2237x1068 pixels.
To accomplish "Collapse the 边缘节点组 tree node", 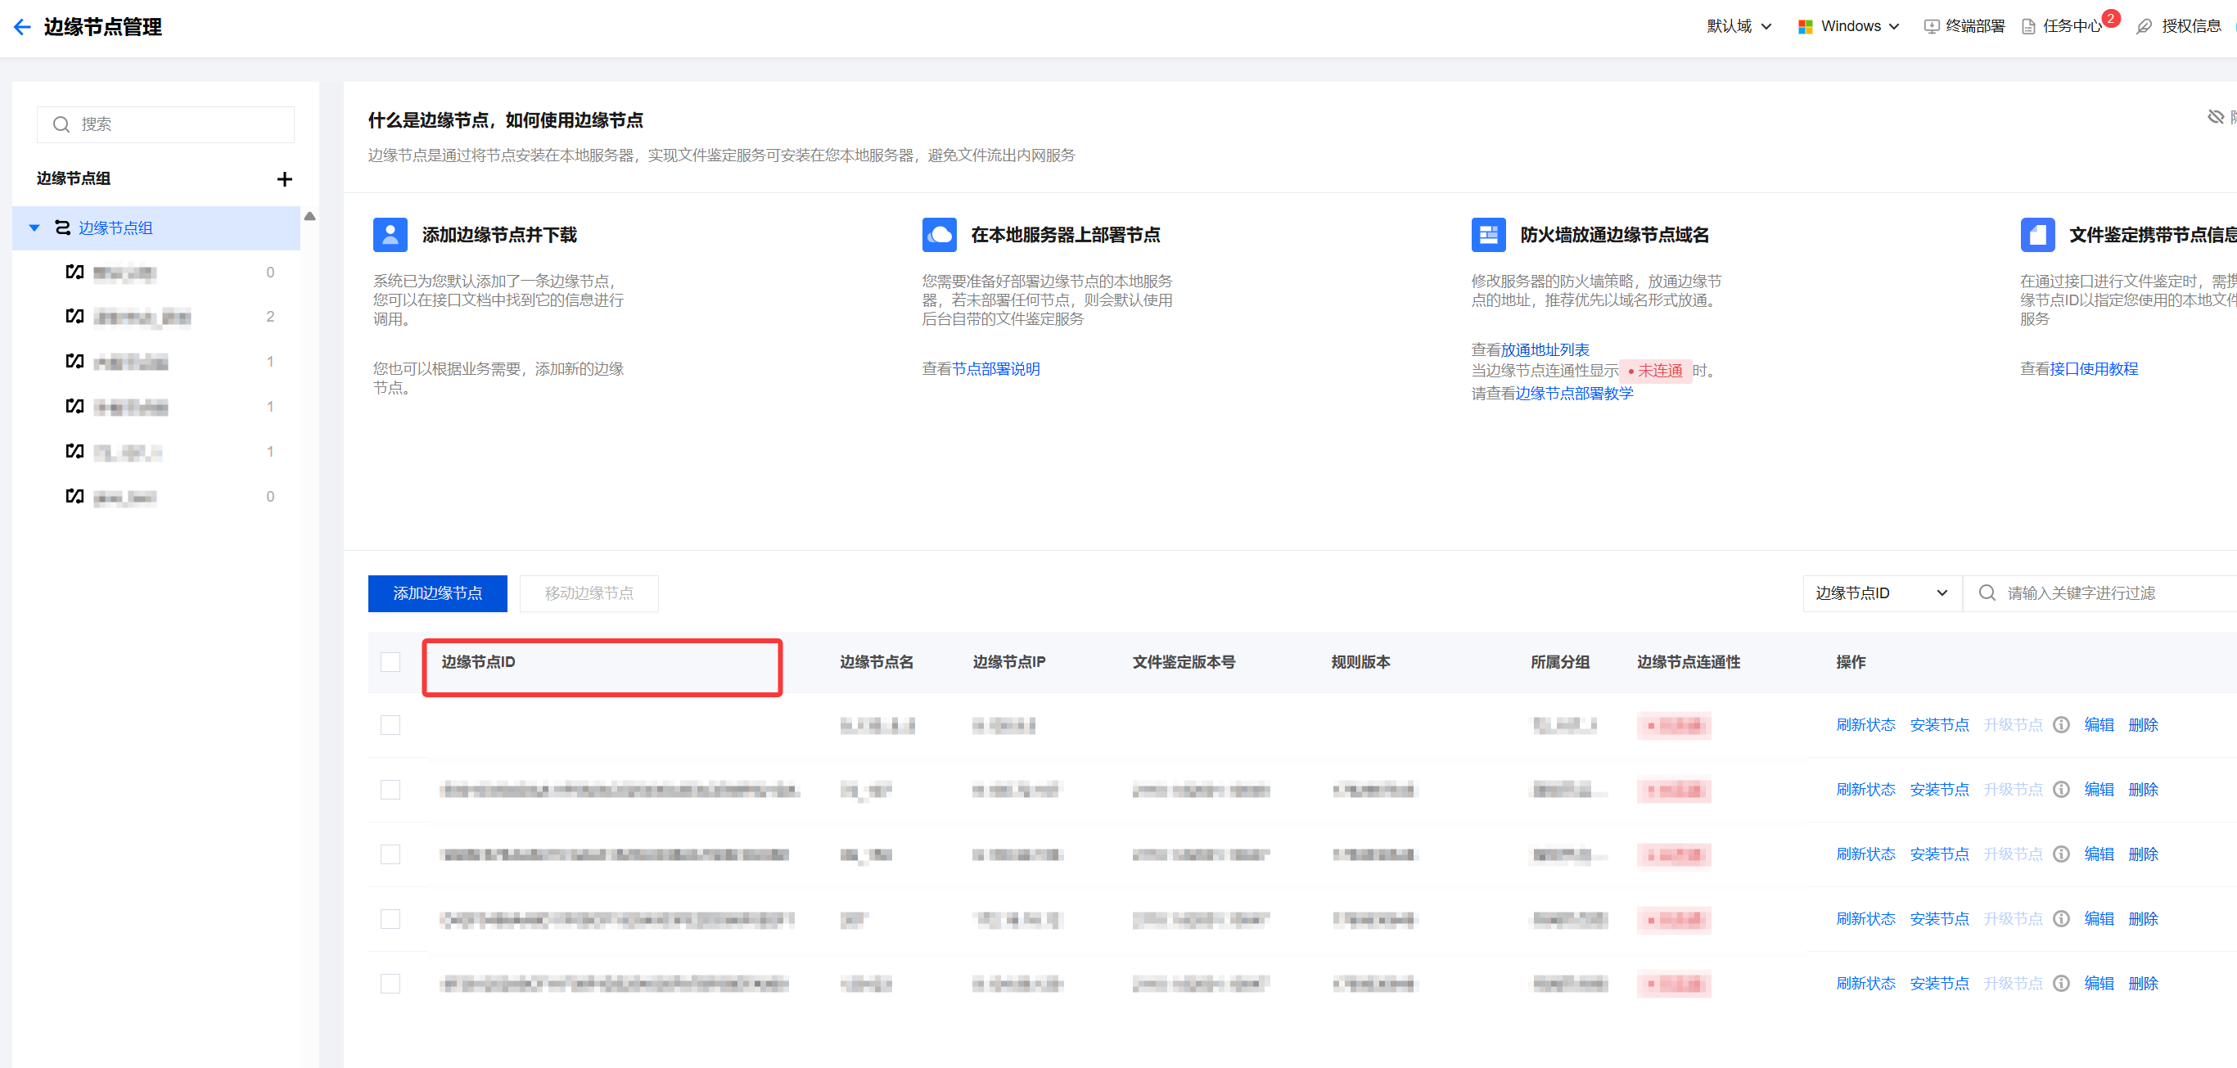I will [34, 228].
